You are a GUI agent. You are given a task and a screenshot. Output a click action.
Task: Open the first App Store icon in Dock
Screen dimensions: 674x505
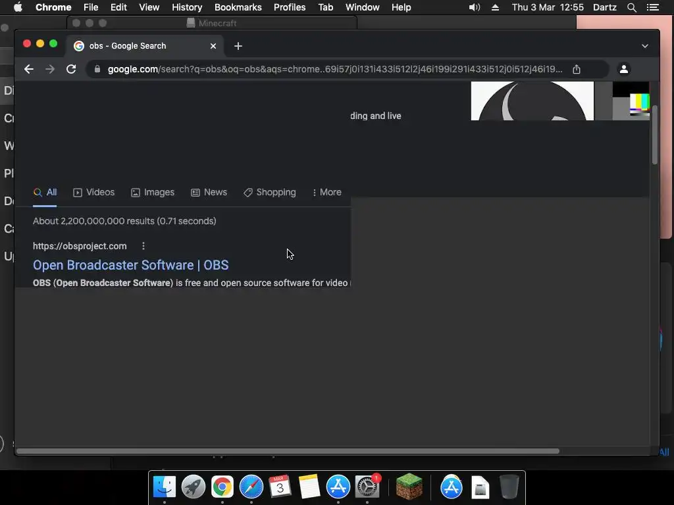pyautogui.click(x=338, y=487)
